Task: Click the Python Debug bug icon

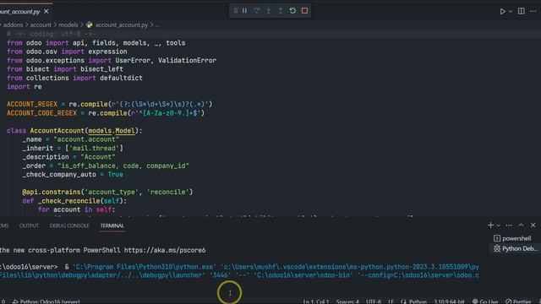Action: pyautogui.click(x=497, y=248)
